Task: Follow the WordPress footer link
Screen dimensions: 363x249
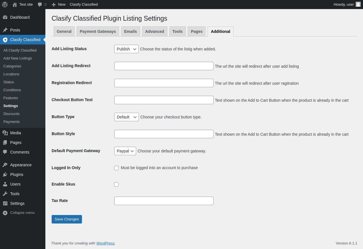Action: click(105, 243)
